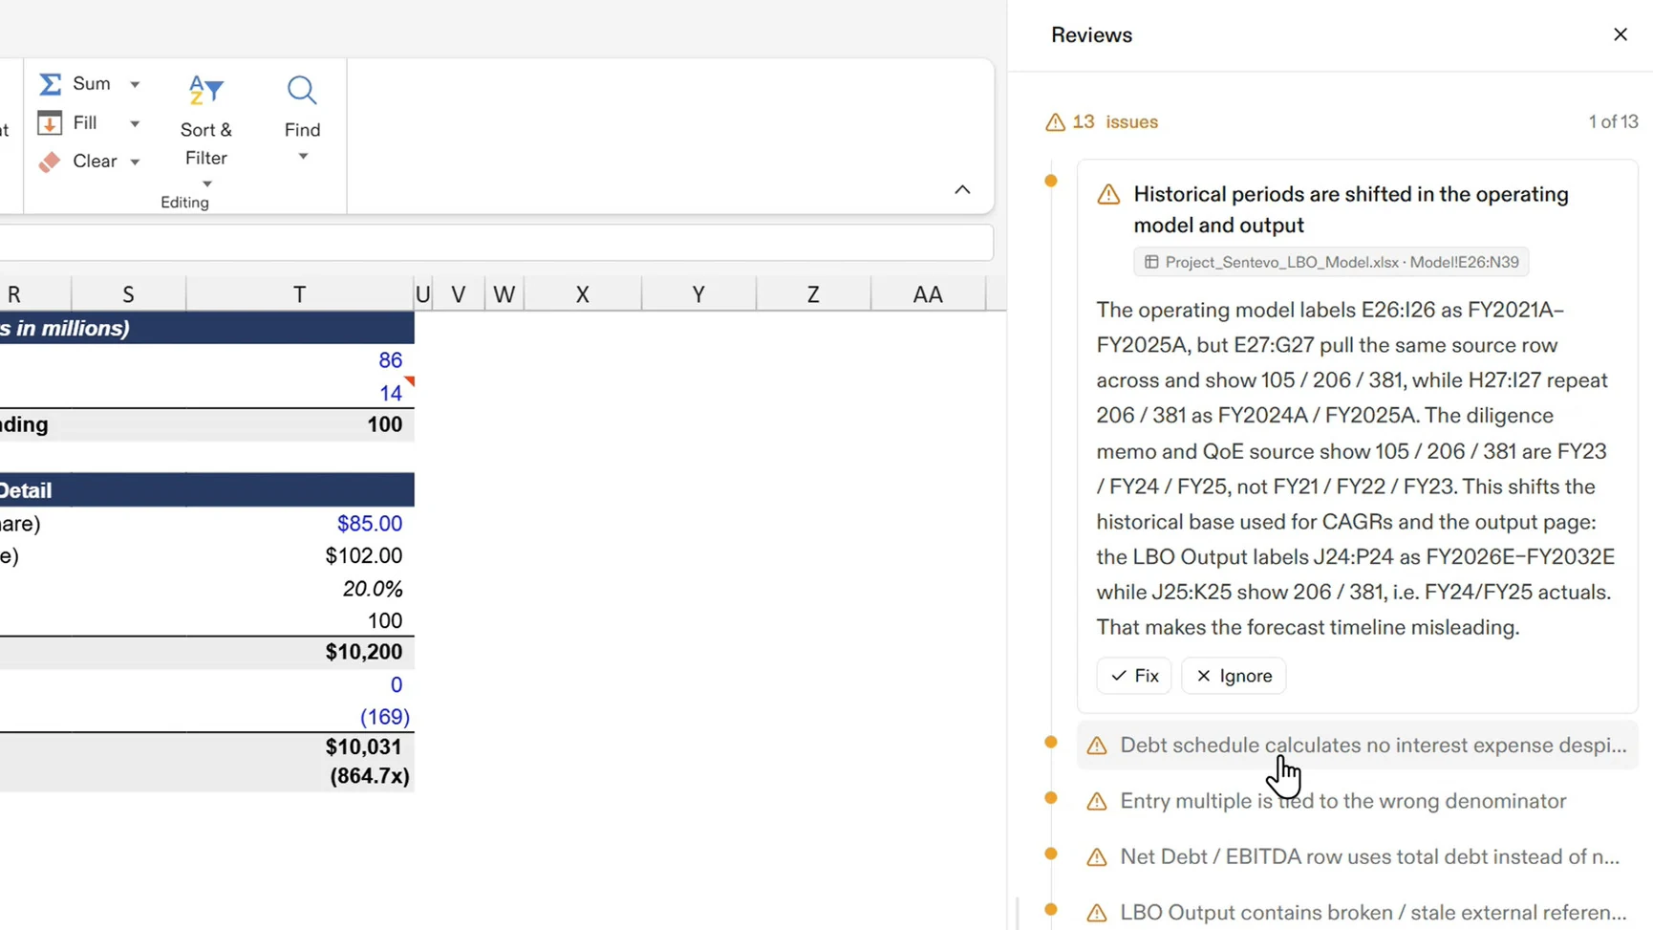Click warning icon on Debt schedule issue
The image size is (1653, 930).
coord(1097,746)
